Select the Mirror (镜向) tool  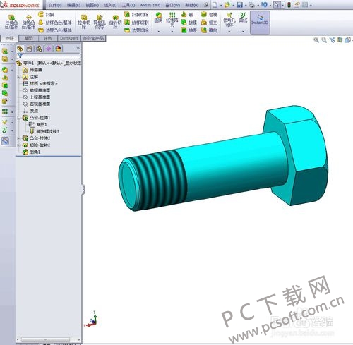tap(209, 30)
